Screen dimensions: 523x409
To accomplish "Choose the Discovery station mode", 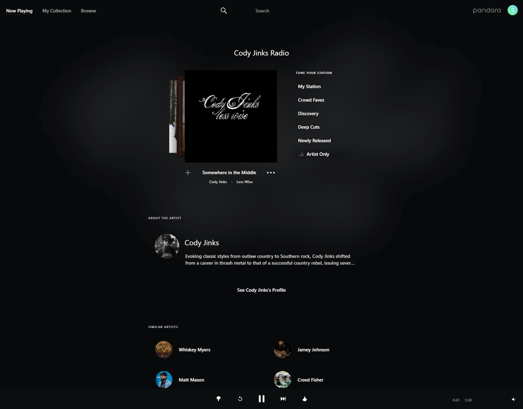I will tap(308, 114).
